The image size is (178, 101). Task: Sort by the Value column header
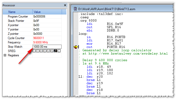47,12
